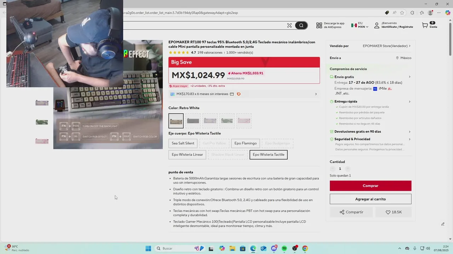Image resolution: width=453 pixels, height=254 pixels.
Task: Open the Cesta shopping cart
Action: pos(429,25)
